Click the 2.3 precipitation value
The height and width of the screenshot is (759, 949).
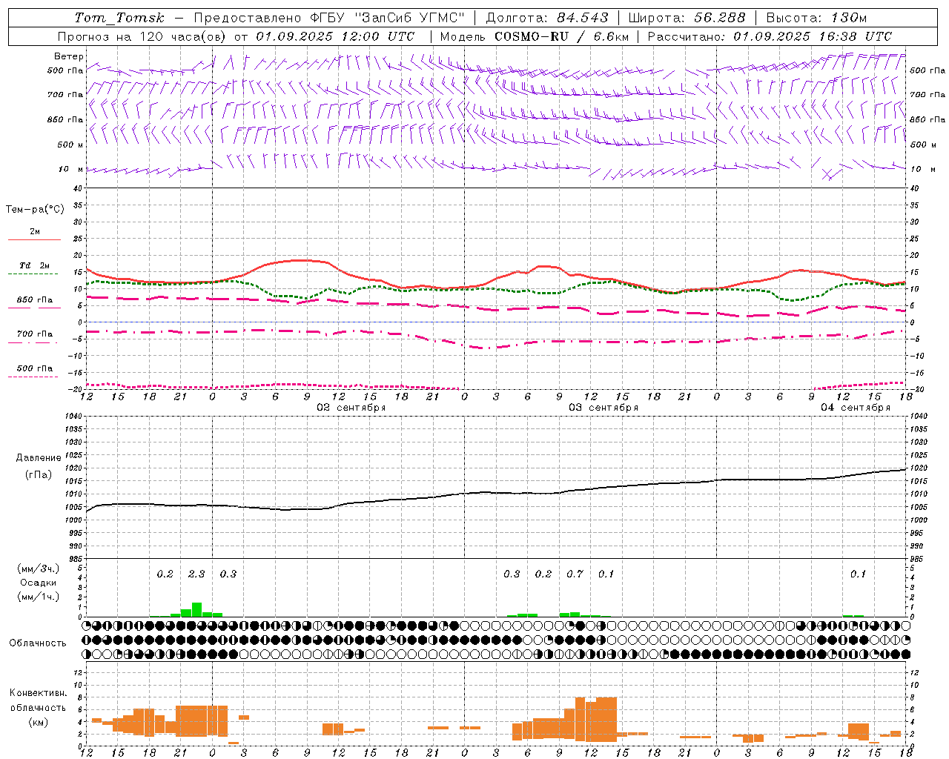tap(196, 574)
